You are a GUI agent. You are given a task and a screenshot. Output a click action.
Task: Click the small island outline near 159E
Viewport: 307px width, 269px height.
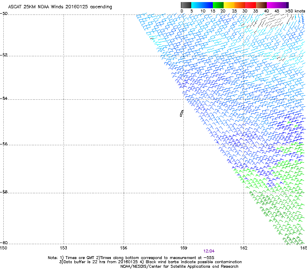tap(181, 113)
